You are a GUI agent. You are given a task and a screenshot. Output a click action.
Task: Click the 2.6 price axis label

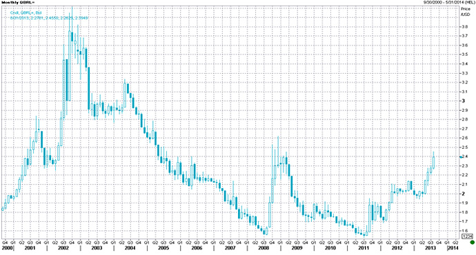tap(464, 138)
